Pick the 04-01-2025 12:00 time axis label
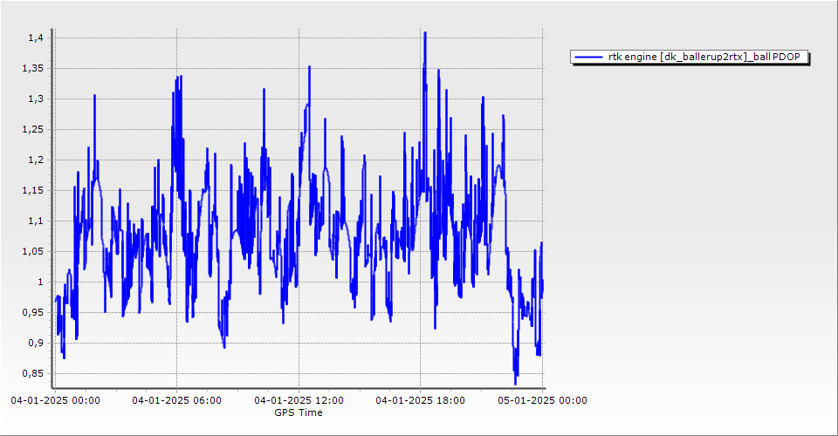Image resolution: width=838 pixels, height=436 pixels. click(299, 400)
